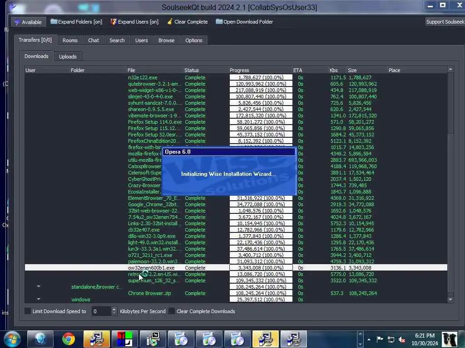The width and height of the screenshot is (465, 348).
Task: Open the Users tab
Action: pos(142,40)
